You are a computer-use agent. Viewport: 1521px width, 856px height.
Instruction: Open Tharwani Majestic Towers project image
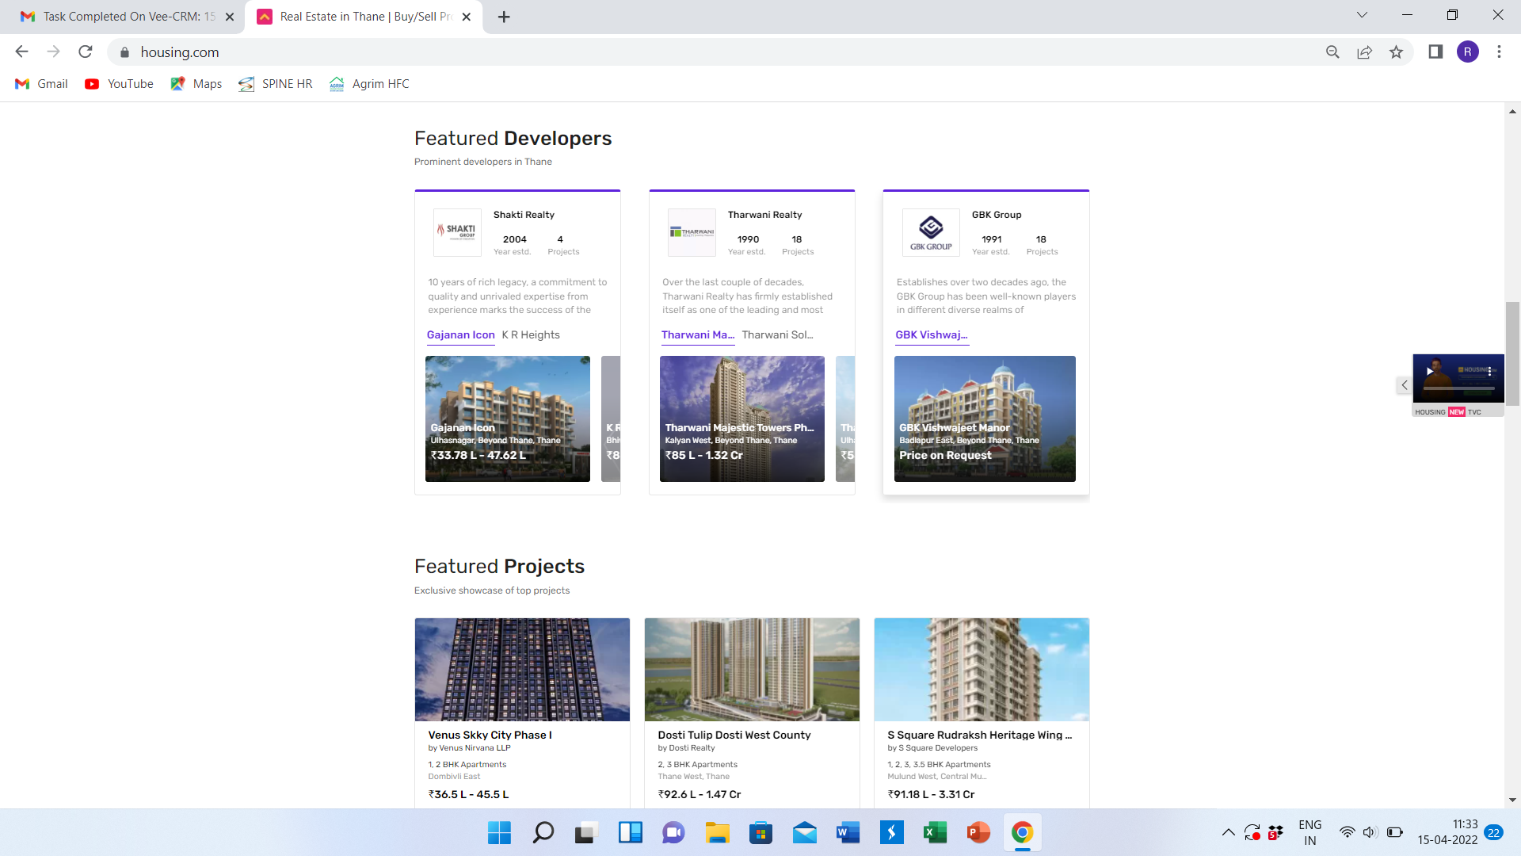click(742, 418)
